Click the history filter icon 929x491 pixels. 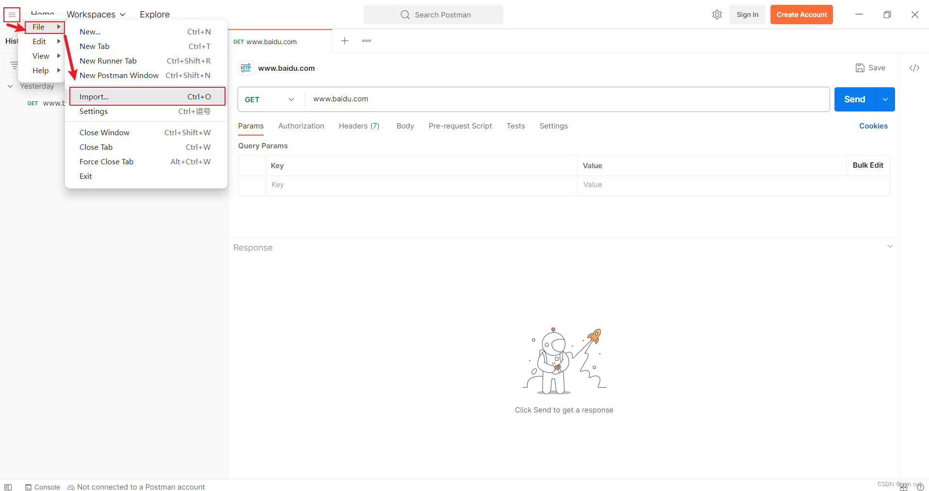(x=14, y=65)
